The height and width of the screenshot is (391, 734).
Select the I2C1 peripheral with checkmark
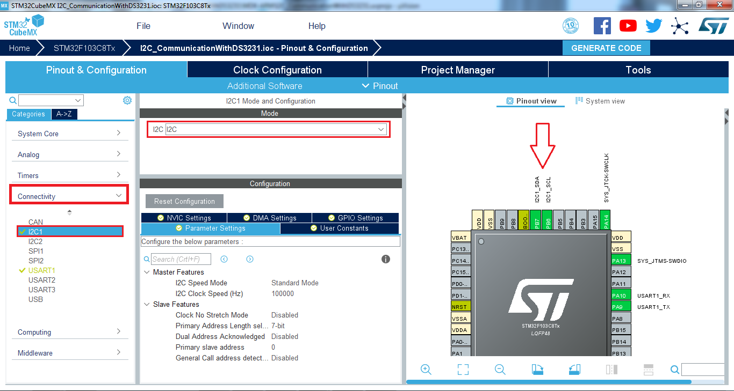click(35, 232)
